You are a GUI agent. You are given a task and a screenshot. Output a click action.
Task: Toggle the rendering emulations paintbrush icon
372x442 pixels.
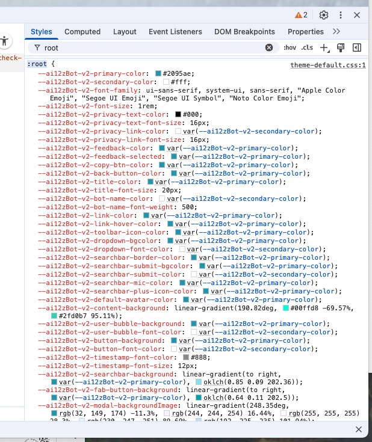click(341, 48)
